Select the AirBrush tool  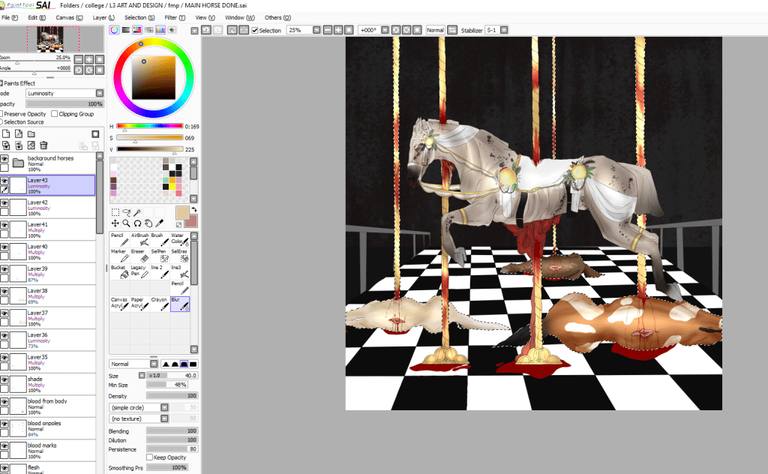139,240
